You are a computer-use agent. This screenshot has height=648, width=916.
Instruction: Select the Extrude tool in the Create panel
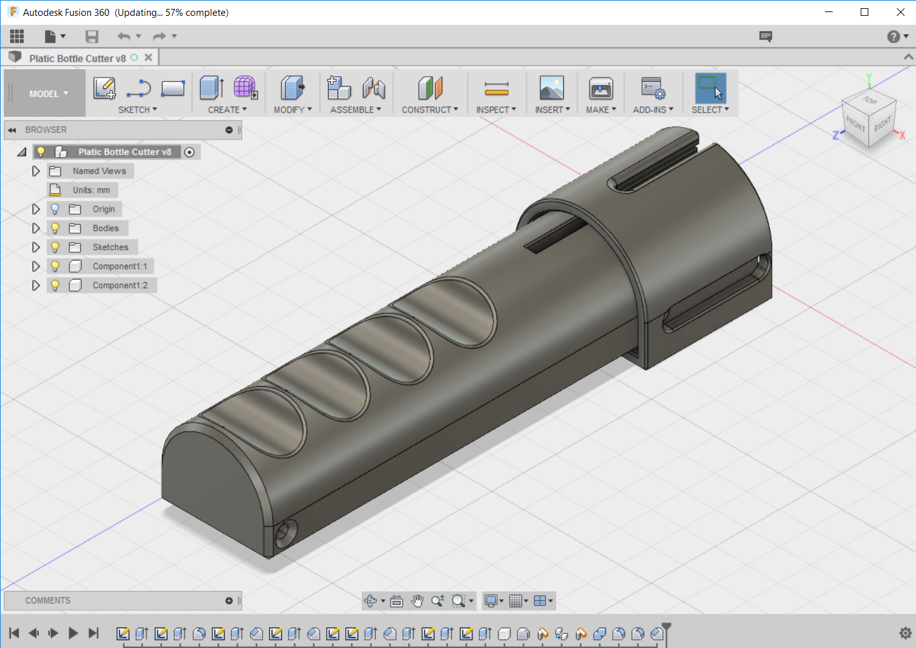210,88
